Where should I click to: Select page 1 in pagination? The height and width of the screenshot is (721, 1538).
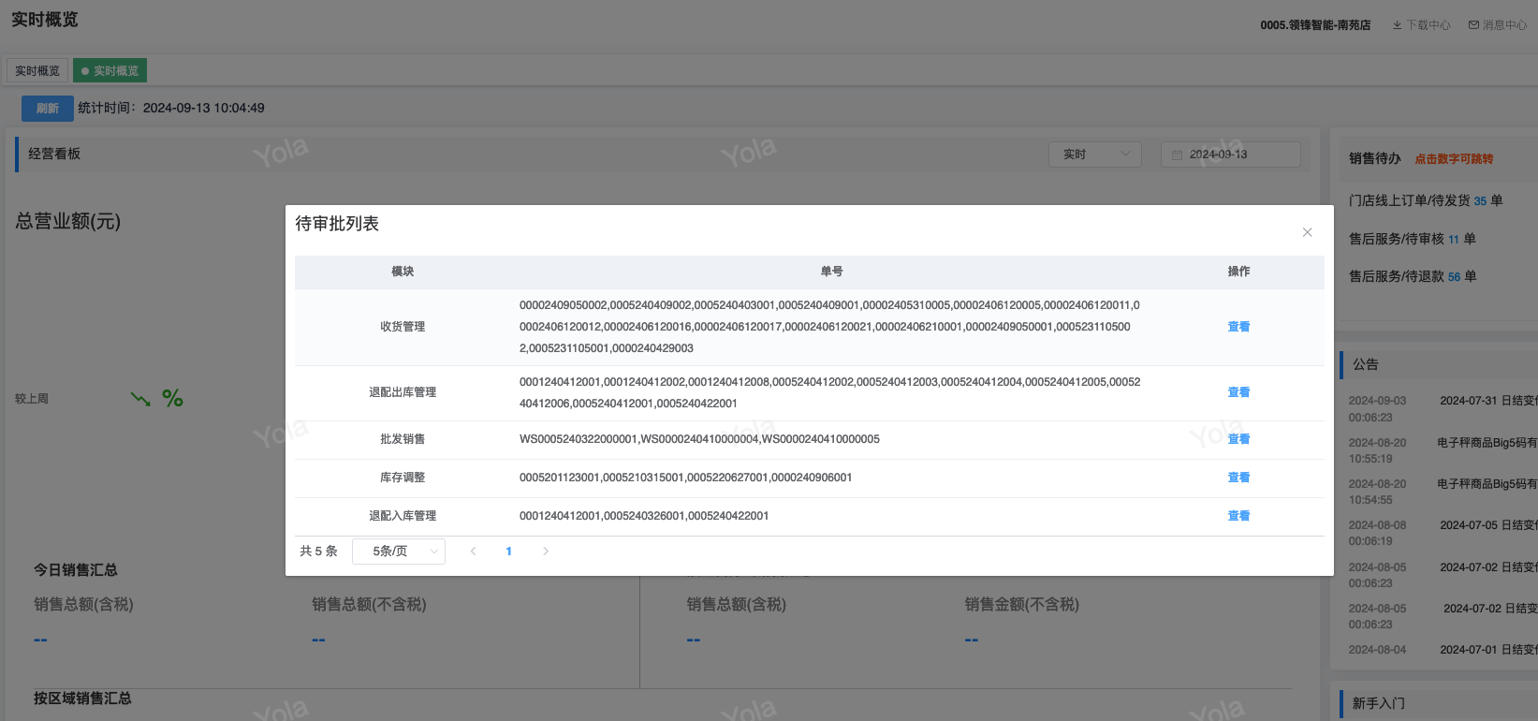pos(508,552)
